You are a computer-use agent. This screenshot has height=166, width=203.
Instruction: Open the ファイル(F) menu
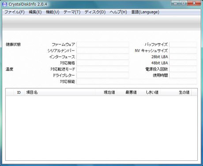15,12
